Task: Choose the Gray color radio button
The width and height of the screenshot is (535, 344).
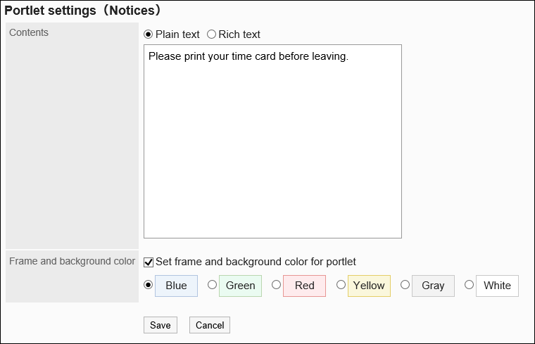Action: [x=405, y=285]
